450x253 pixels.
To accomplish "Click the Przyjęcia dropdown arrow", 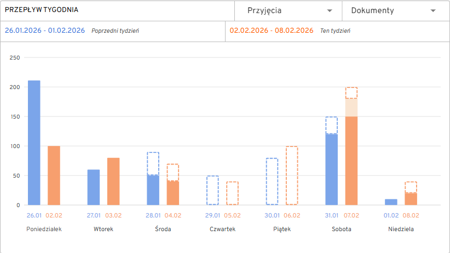I will pyautogui.click(x=330, y=11).
